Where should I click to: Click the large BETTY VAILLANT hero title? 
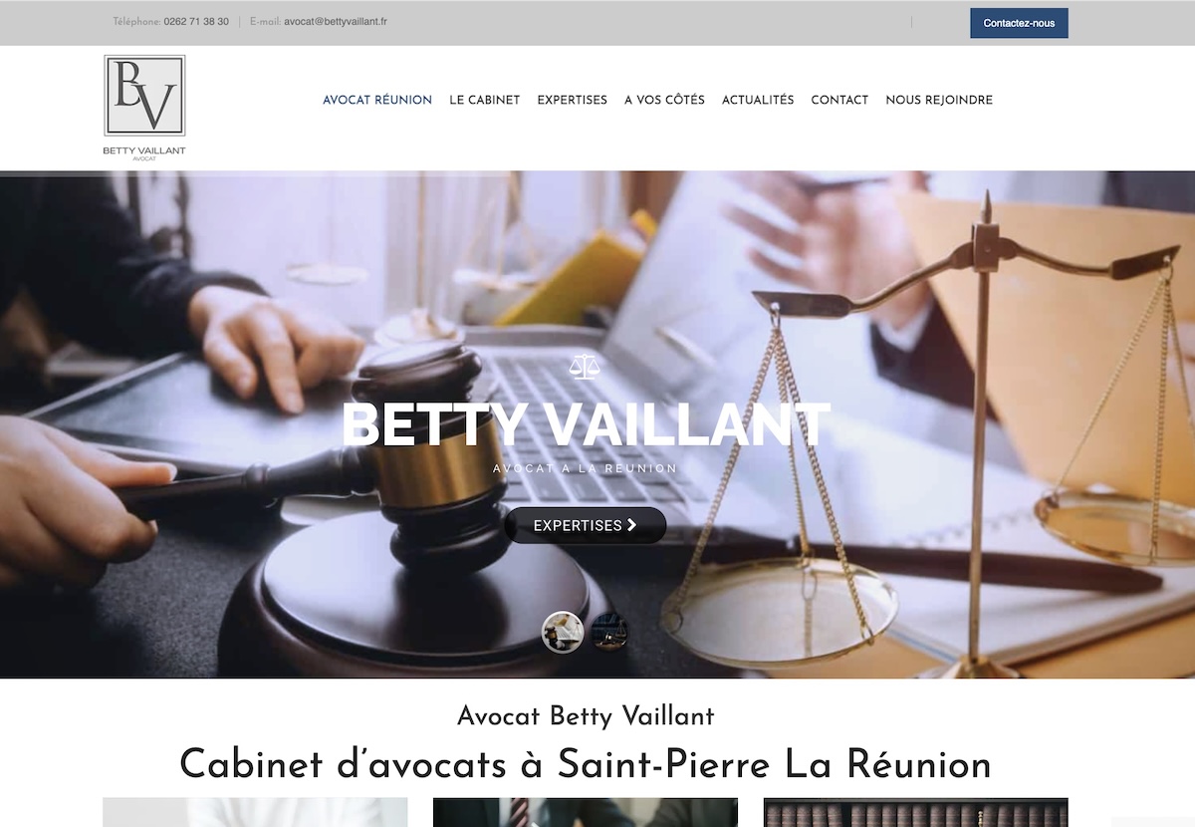[x=586, y=425]
